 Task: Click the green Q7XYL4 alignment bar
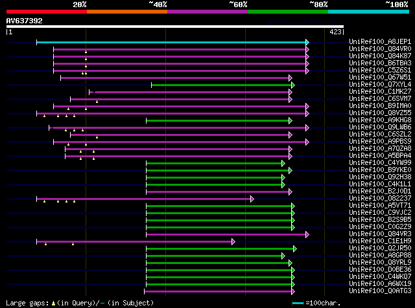point(221,85)
